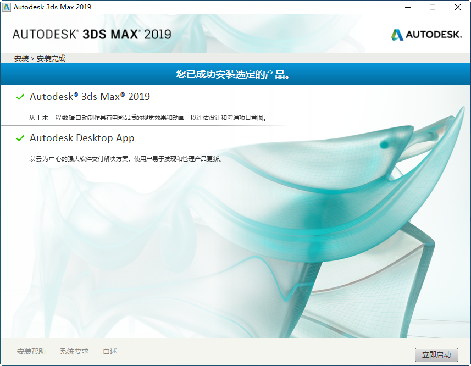Click the 立即启动 launch button
Viewport: 471px width, 366px height.
pyautogui.click(x=436, y=355)
